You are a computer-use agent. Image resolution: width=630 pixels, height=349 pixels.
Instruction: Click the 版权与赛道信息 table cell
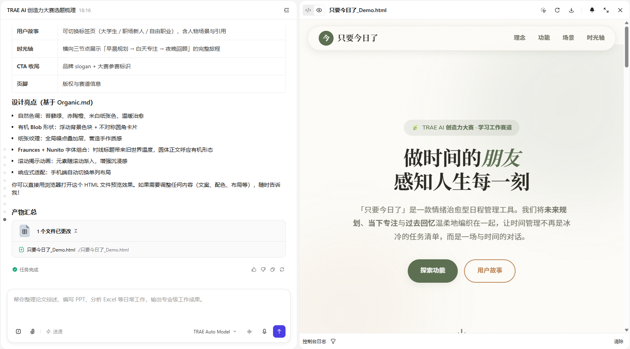pos(82,84)
